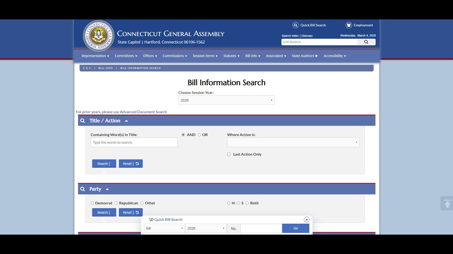Check the Last Action Only checkbox
453x254 pixels.
click(229, 154)
